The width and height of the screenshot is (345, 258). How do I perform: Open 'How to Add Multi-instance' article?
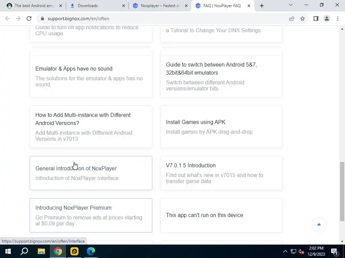point(91,127)
